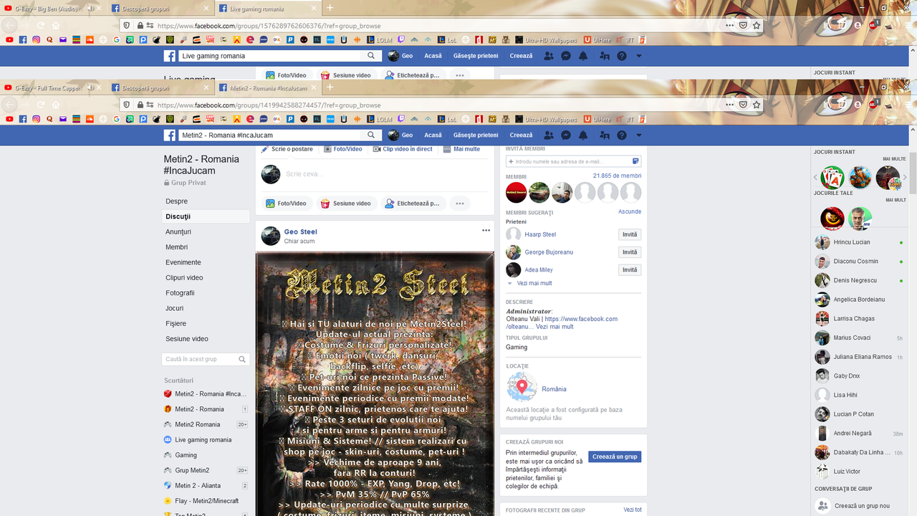Open page actions dots in Metin2 address bar

click(729, 105)
